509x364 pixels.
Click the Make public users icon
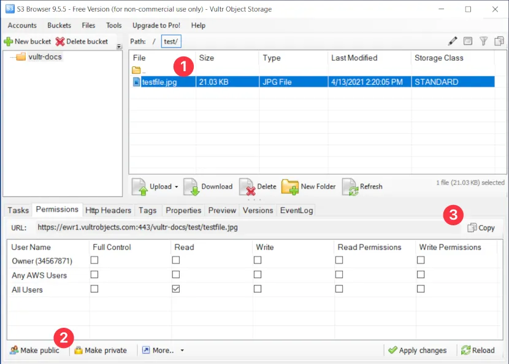(x=14, y=350)
